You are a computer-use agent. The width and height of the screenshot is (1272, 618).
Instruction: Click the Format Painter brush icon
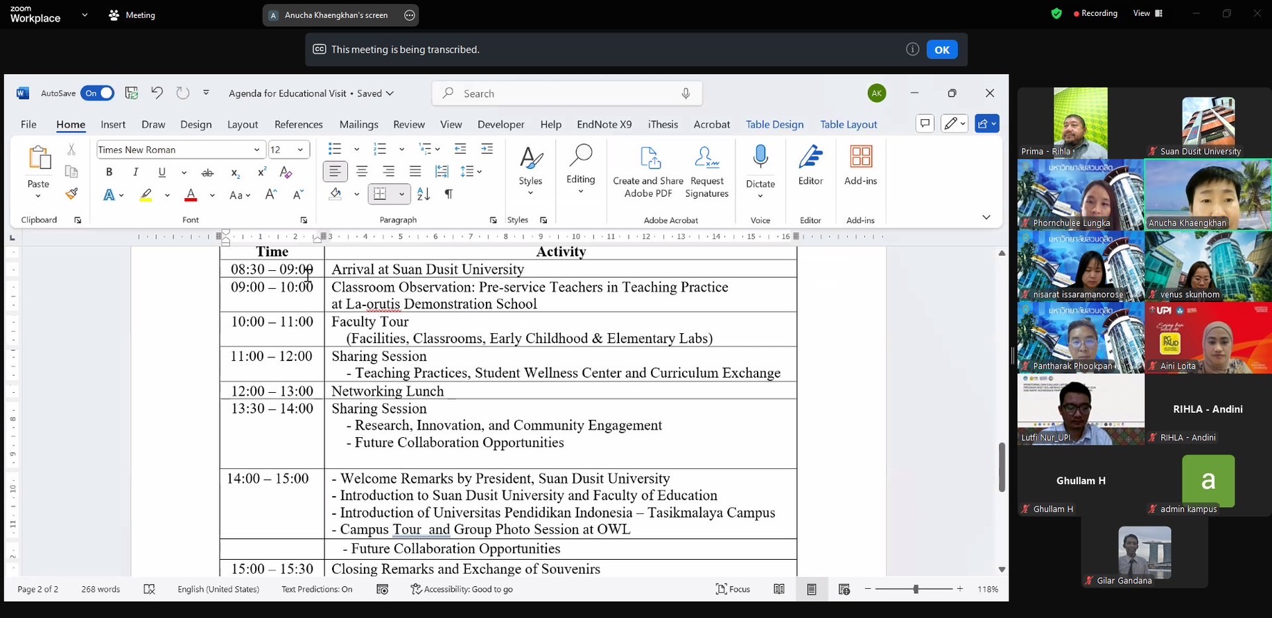pos(71,195)
